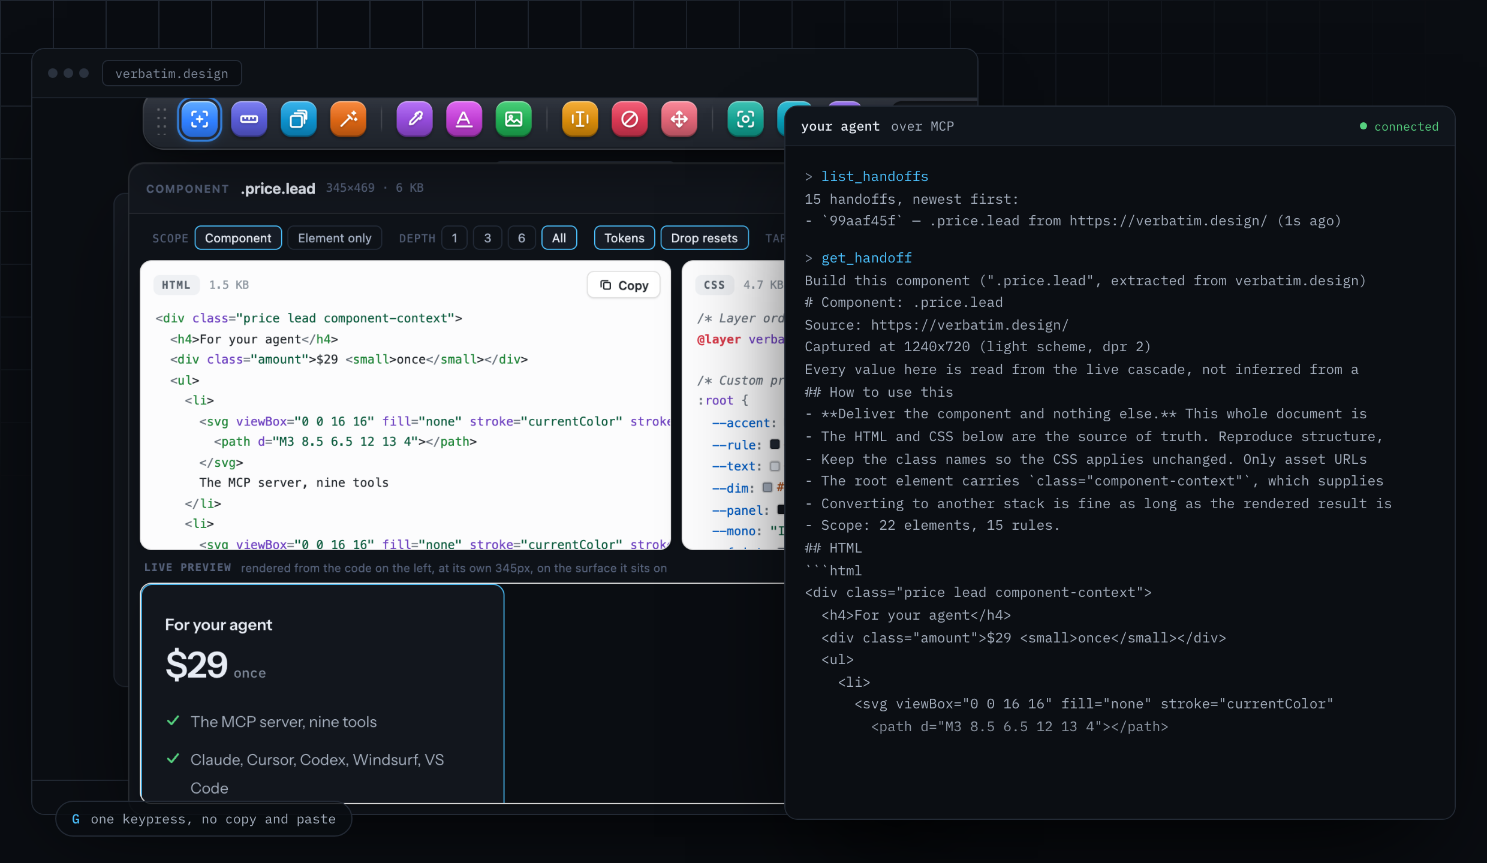Select the ruler measure tool
The image size is (1487, 863).
(x=249, y=119)
